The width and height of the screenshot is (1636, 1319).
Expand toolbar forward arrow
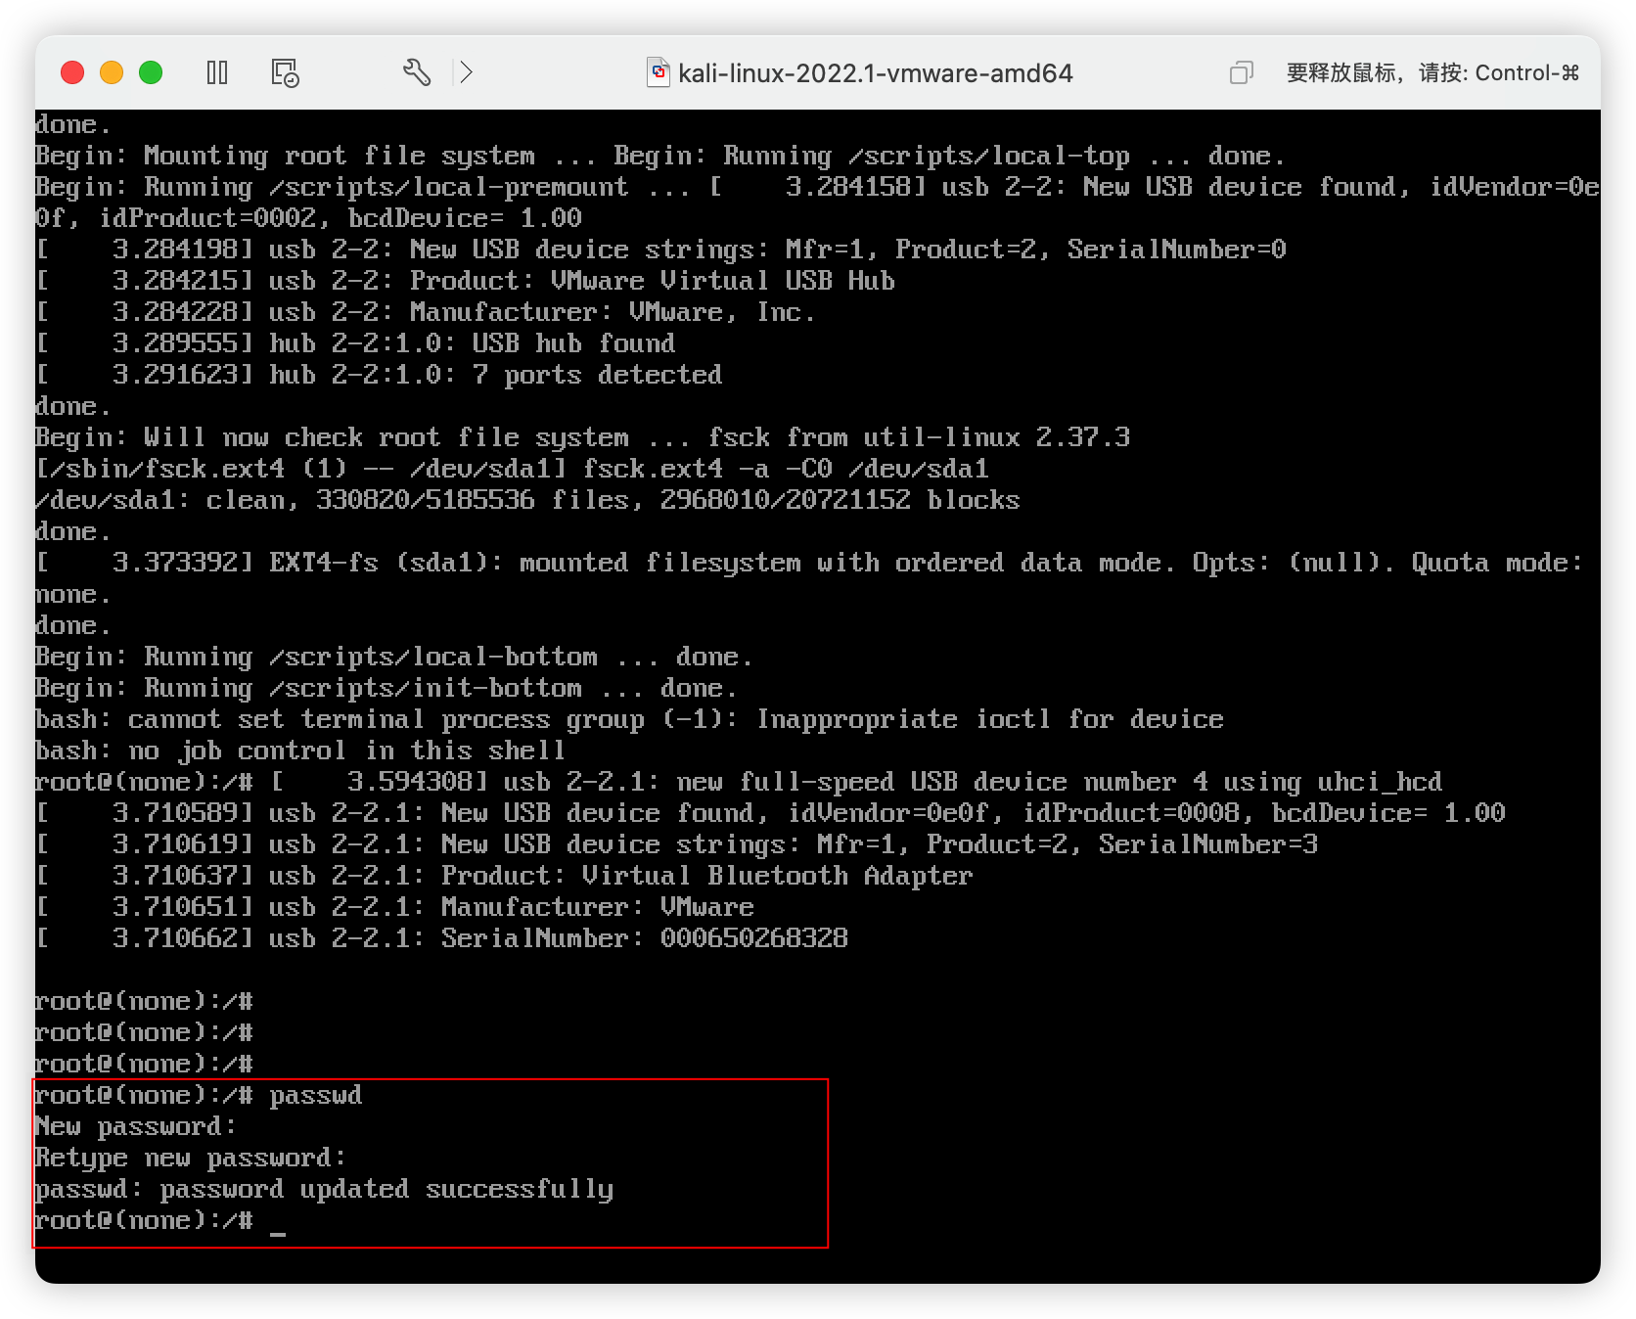467,72
